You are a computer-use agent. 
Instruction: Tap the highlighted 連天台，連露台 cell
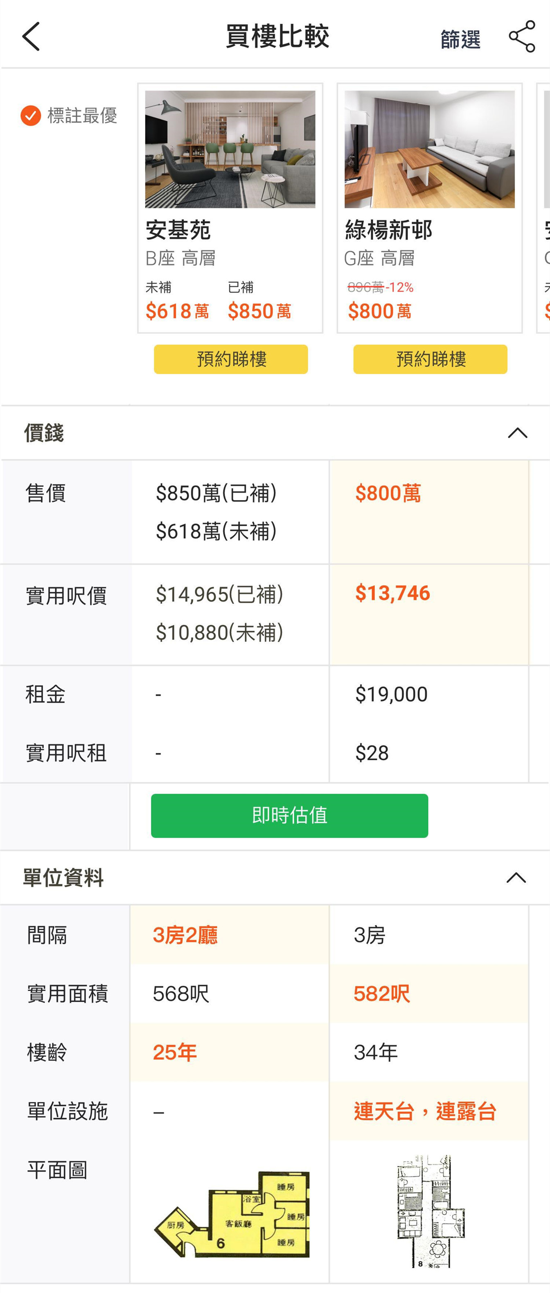pos(425,1111)
